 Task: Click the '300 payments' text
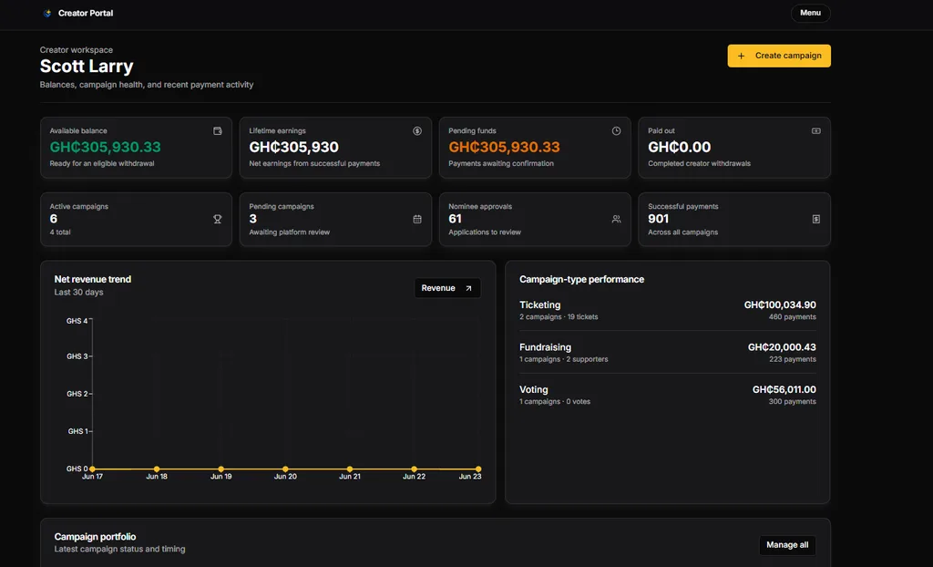coord(792,401)
